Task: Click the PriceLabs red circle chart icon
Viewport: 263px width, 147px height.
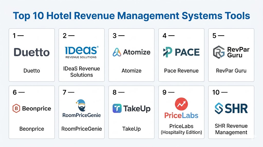Action: pyautogui.click(x=181, y=104)
